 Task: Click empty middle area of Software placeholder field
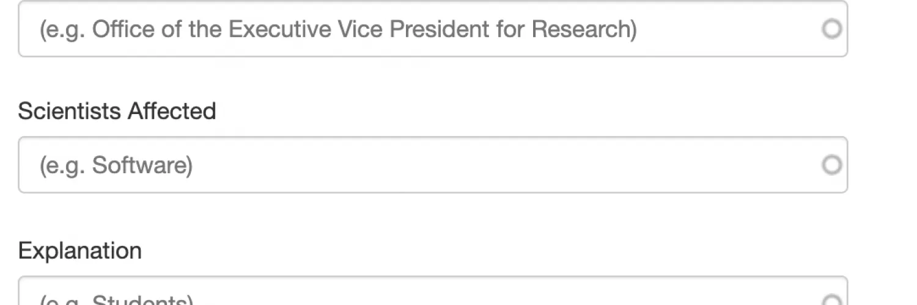tap(489, 165)
